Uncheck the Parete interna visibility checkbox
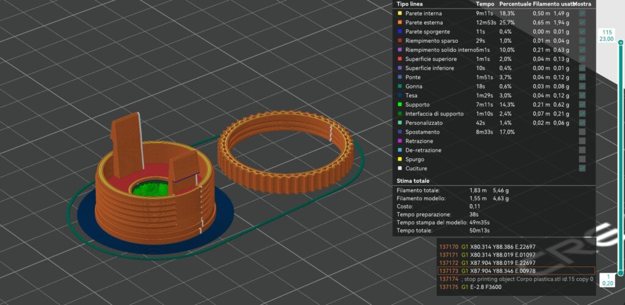 [x=582, y=13]
